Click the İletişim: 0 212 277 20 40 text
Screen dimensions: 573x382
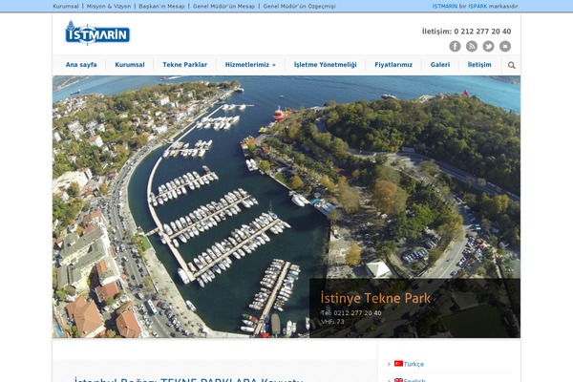click(466, 32)
